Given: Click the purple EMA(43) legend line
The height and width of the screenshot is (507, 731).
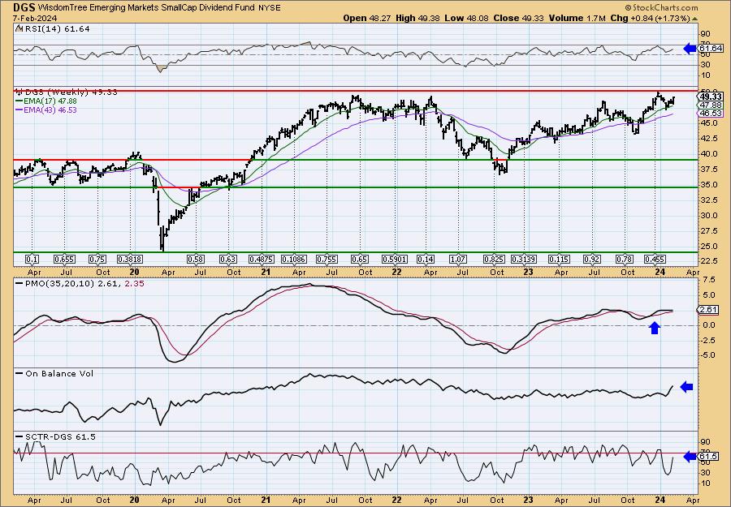Looking at the screenshot, I should (x=19, y=110).
